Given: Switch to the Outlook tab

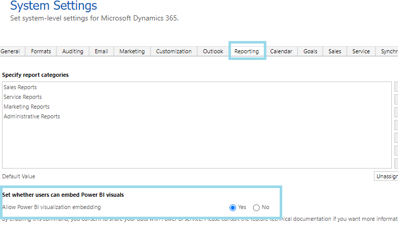Looking at the screenshot, I should click(x=213, y=51).
